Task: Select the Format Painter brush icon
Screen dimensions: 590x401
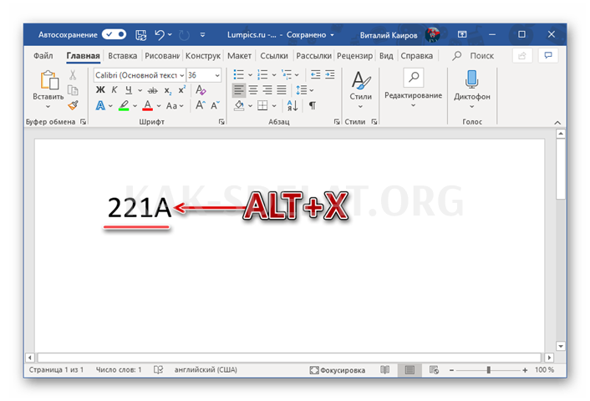Action: 73,105
